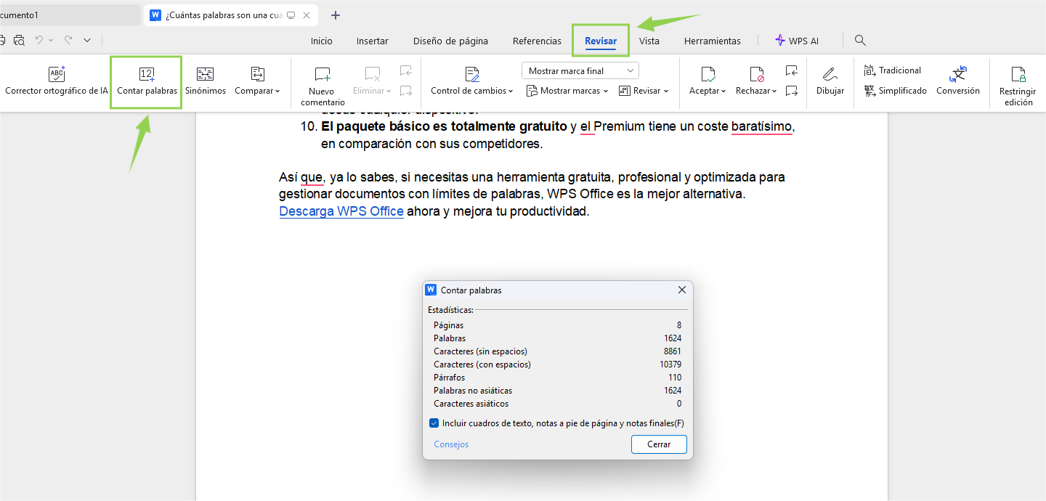This screenshot has height=501, width=1046.
Task: Click the Comparar documents icon
Action: [x=257, y=74]
